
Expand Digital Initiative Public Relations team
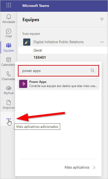58,42
